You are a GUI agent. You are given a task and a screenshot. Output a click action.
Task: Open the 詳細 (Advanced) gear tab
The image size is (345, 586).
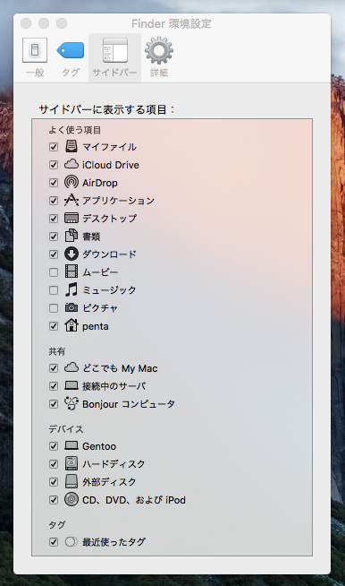coord(159,57)
